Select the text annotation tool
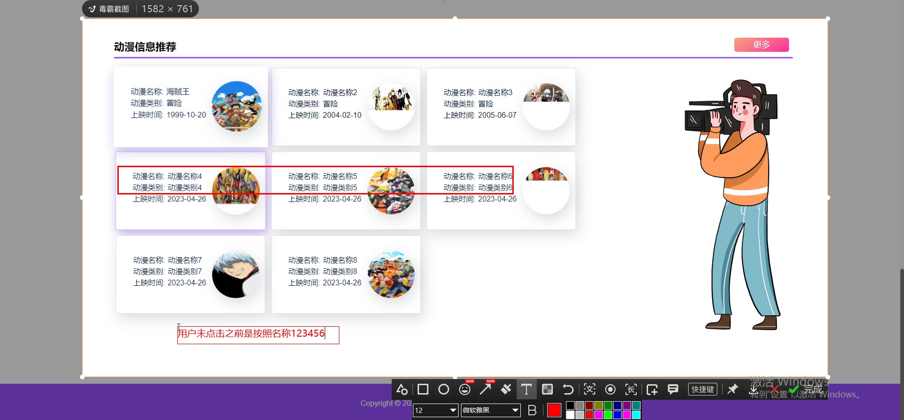 [526, 389]
